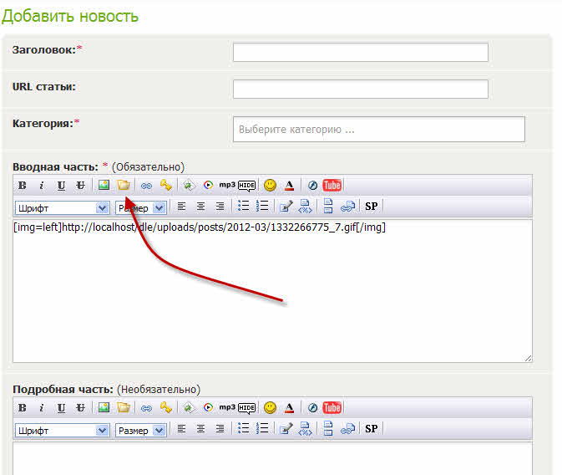Screen dimensions: 562x475
Task: Insert mp3 audio tag in Вводная часть
Action: point(227,185)
